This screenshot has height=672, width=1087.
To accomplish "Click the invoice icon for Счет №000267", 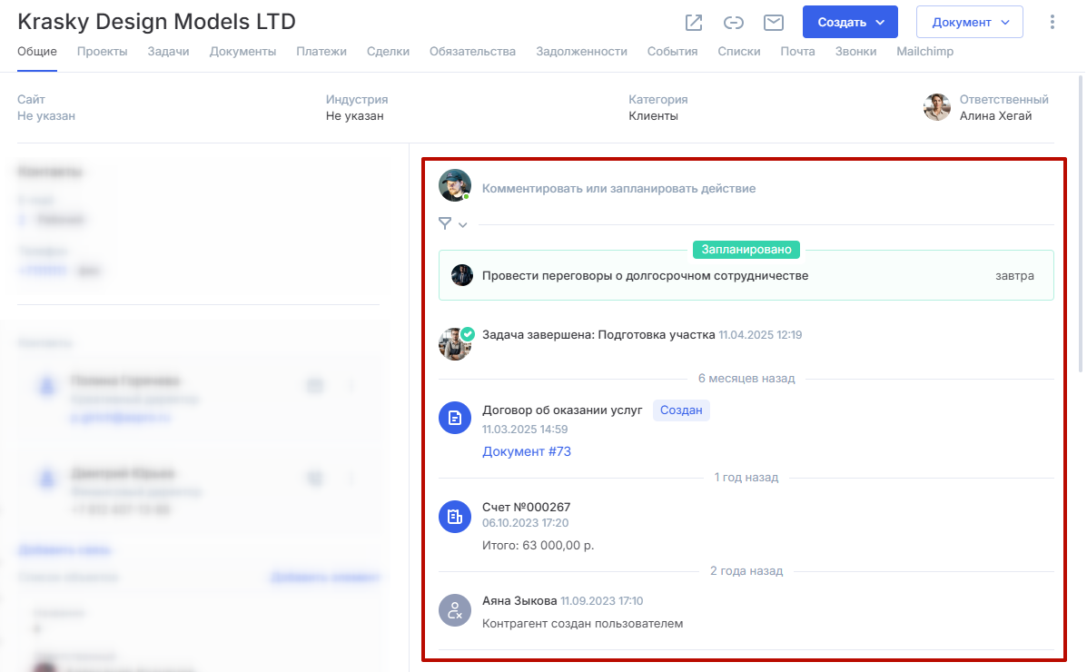I will [x=455, y=516].
